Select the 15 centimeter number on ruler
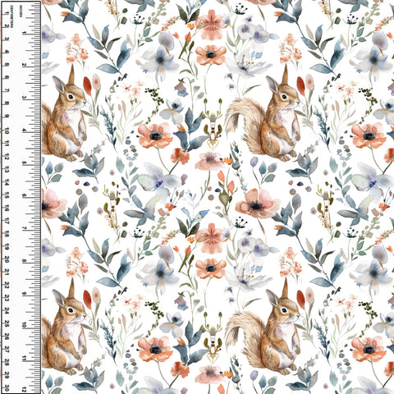This screenshot has width=394, height=394. [x=7, y=195]
